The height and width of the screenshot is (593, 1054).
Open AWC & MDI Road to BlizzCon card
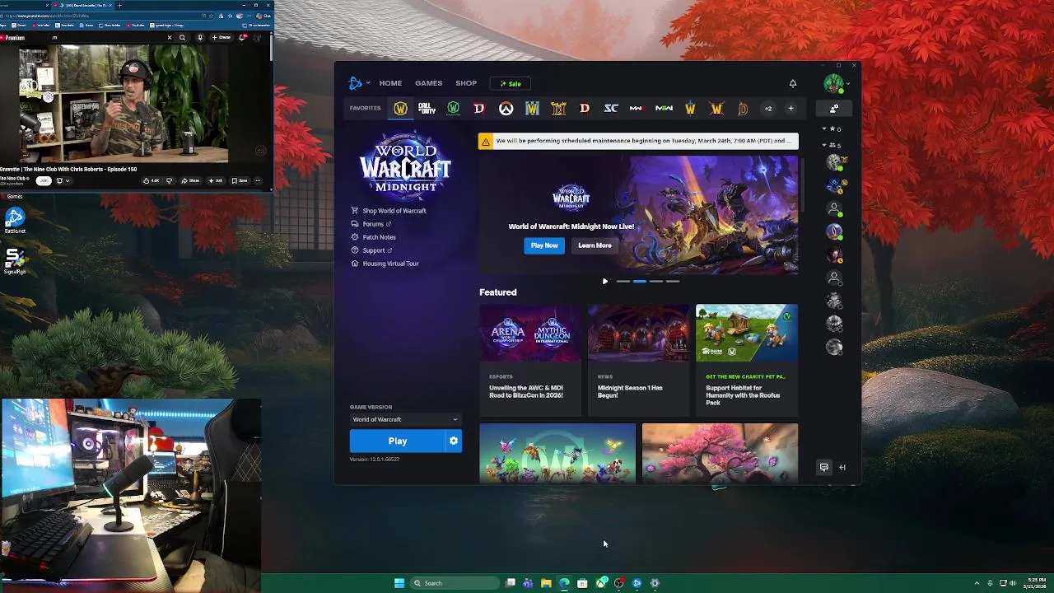click(531, 359)
